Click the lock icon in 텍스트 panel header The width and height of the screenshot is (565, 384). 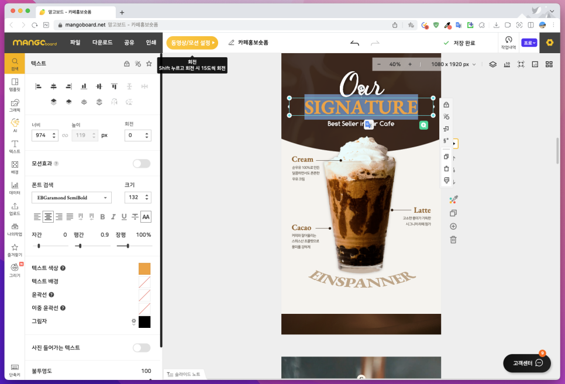point(127,64)
